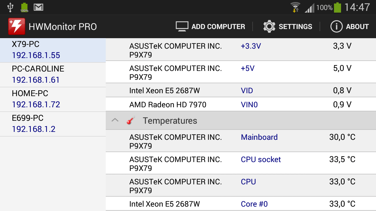
Task: Tap the Settings gear icon
Action: 269,27
